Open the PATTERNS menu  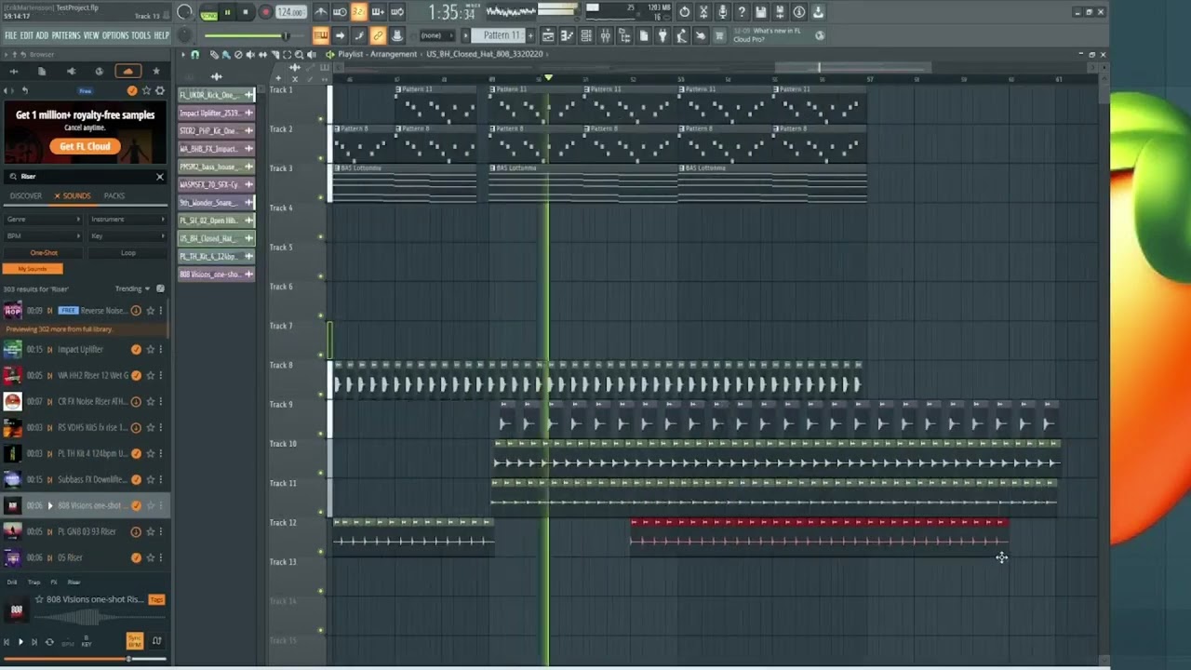(x=65, y=35)
